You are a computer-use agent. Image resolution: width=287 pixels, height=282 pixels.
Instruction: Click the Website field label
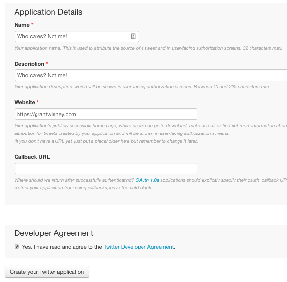(x=24, y=102)
